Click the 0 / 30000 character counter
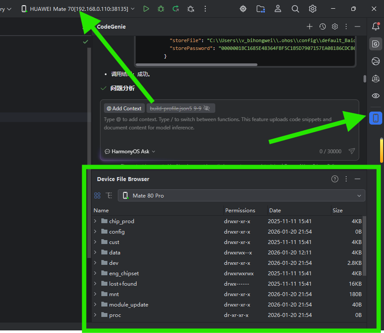 coord(330,152)
